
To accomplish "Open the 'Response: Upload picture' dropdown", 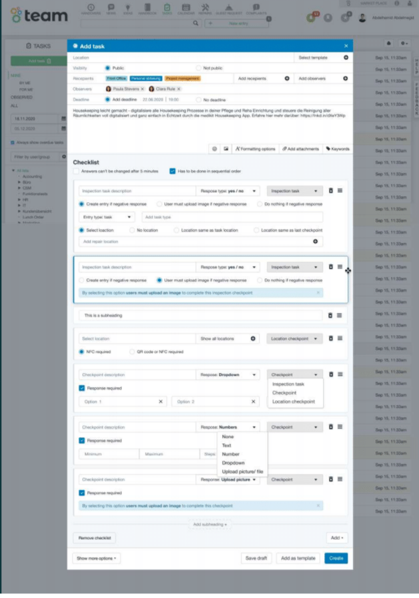I will (x=228, y=480).
